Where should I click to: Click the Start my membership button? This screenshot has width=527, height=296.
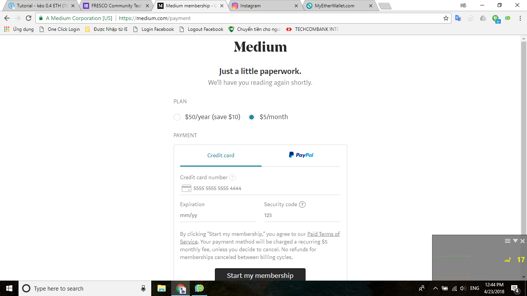[260, 275]
